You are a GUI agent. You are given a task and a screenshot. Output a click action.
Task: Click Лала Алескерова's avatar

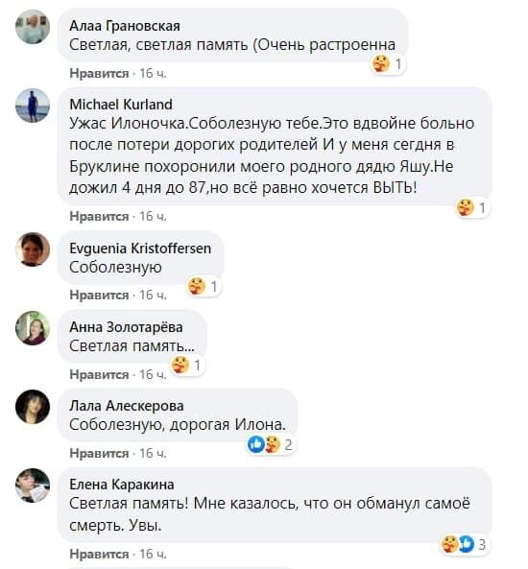pos(33,407)
